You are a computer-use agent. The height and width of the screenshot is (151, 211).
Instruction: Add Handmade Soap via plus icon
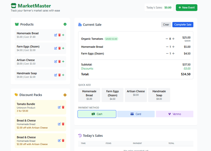click(x=63, y=75)
